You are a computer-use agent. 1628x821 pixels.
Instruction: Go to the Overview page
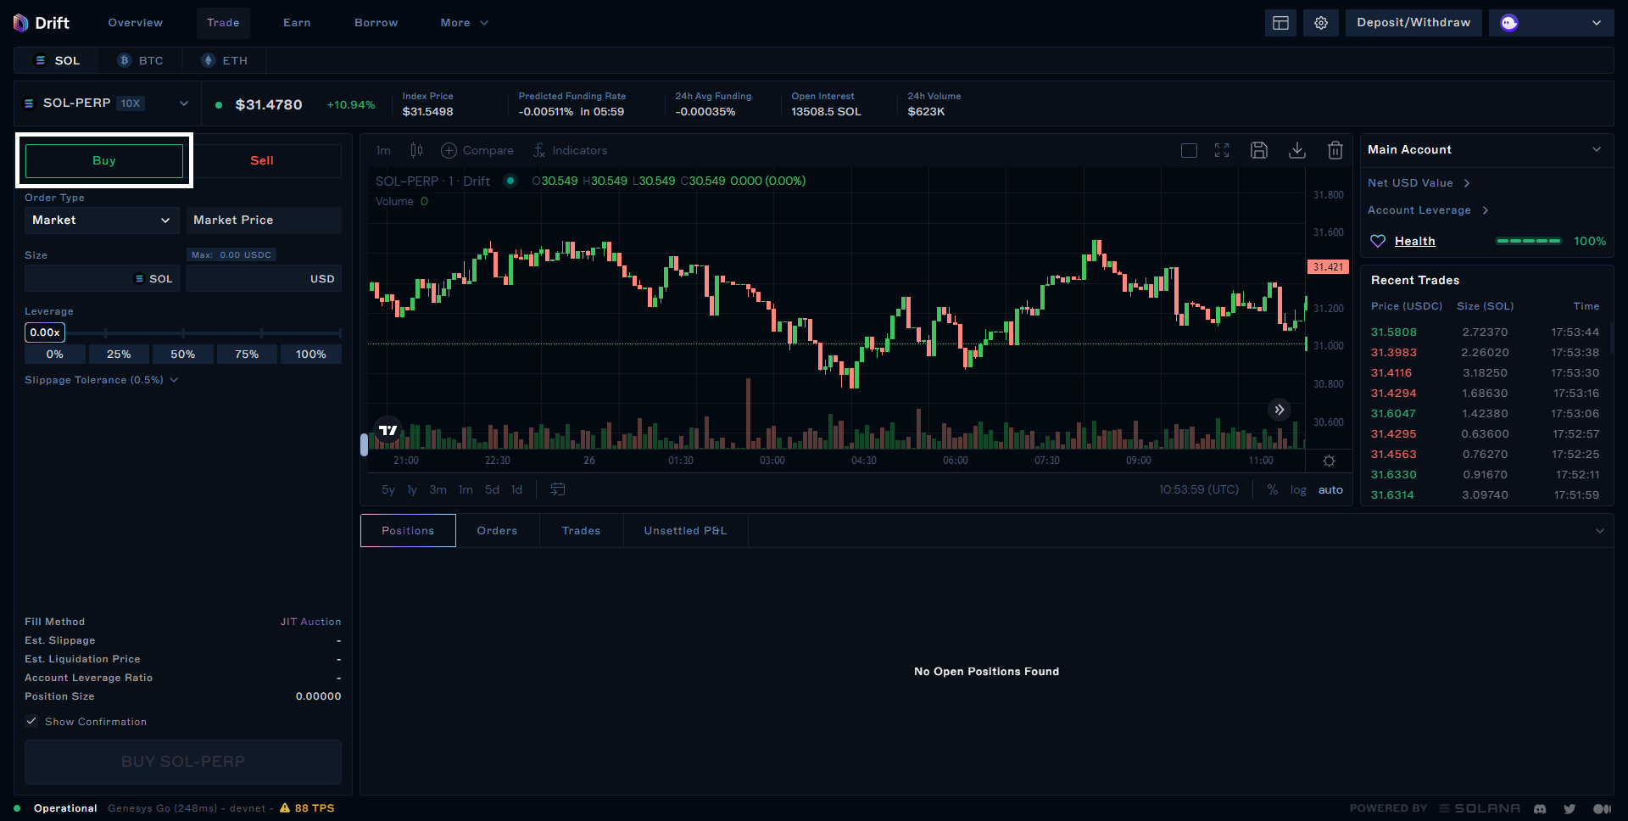point(136,23)
